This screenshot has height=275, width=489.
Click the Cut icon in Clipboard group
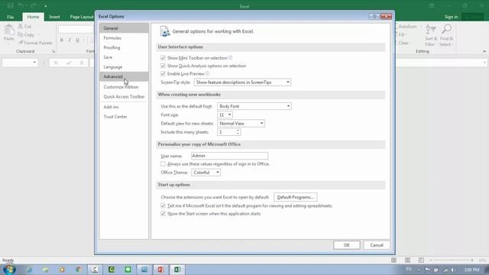tap(21, 27)
